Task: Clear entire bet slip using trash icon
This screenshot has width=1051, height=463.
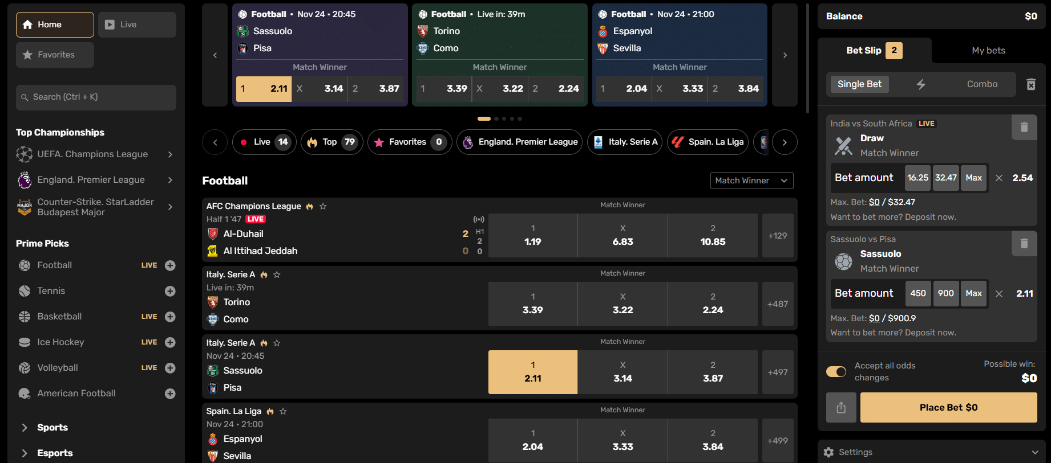Action: (x=1031, y=84)
